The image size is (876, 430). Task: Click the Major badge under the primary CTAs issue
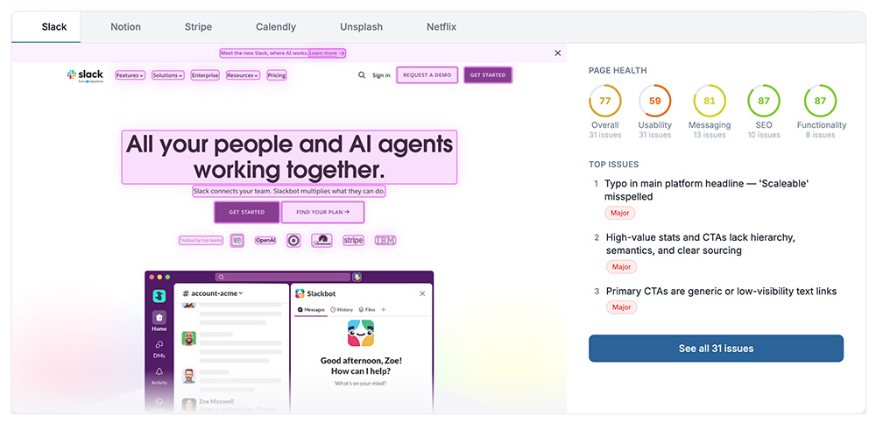[621, 307]
